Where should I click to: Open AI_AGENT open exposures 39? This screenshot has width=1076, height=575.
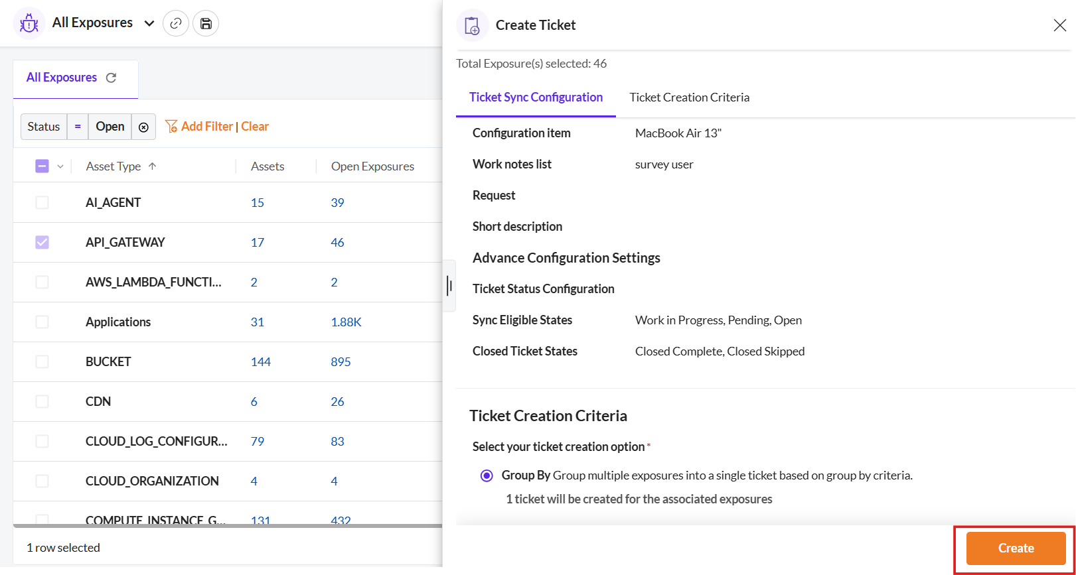coord(337,203)
